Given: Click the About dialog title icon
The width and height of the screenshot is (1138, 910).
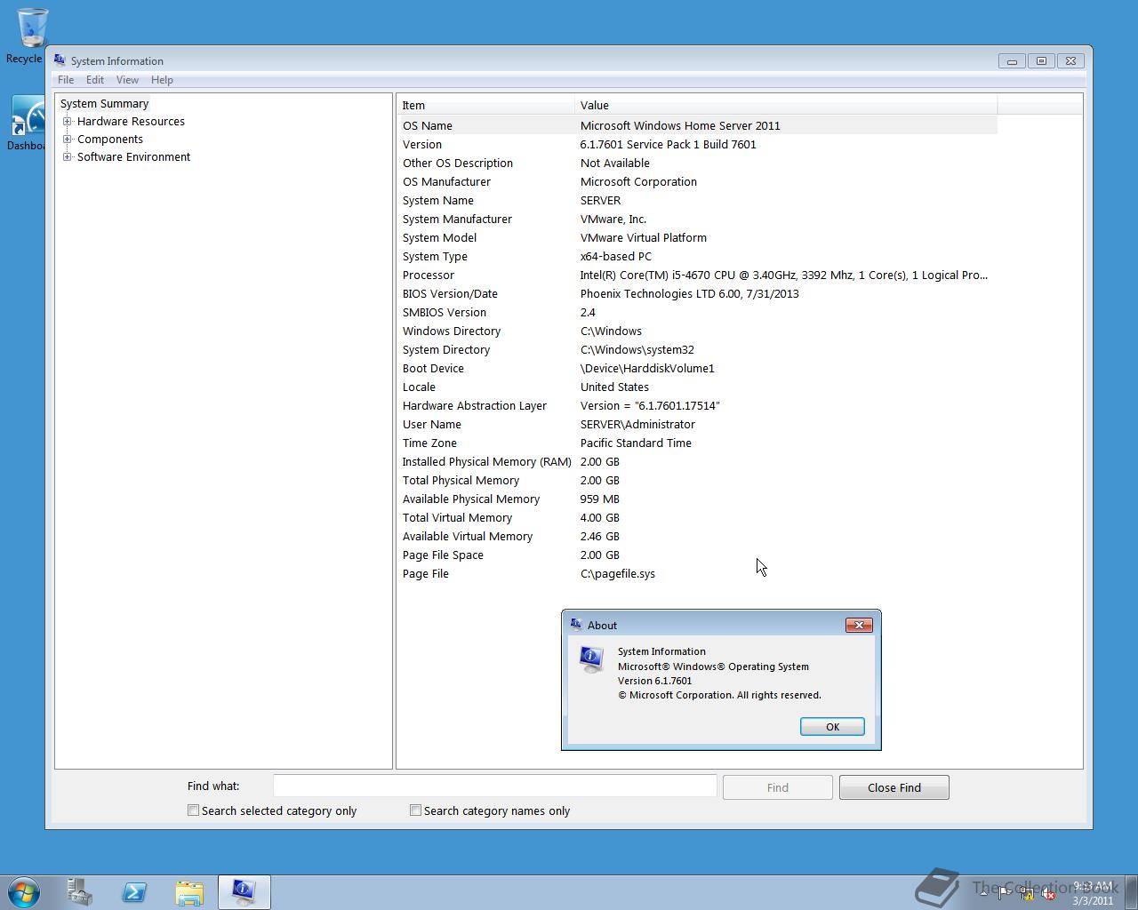Looking at the screenshot, I should pos(576,625).
